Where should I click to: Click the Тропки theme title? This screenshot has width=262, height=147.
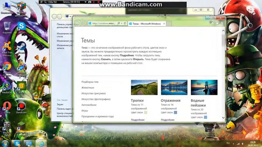click(137, 100)
